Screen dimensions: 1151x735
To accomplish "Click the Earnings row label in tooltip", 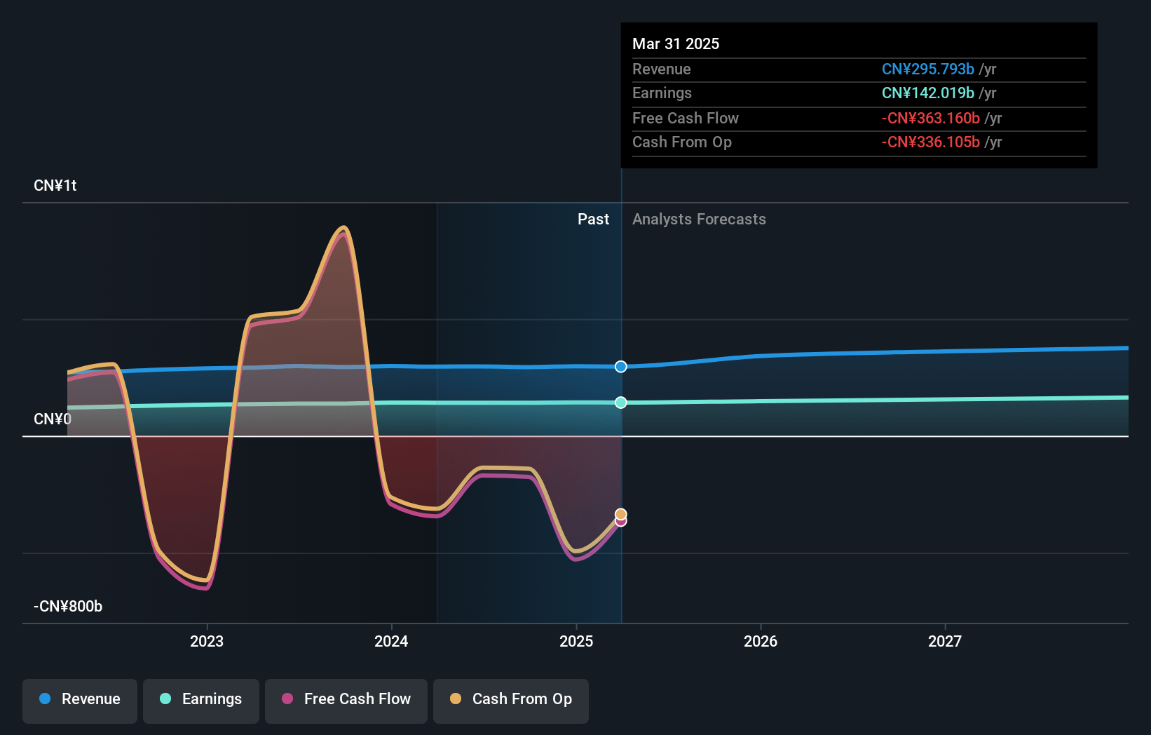I will 662,93.
